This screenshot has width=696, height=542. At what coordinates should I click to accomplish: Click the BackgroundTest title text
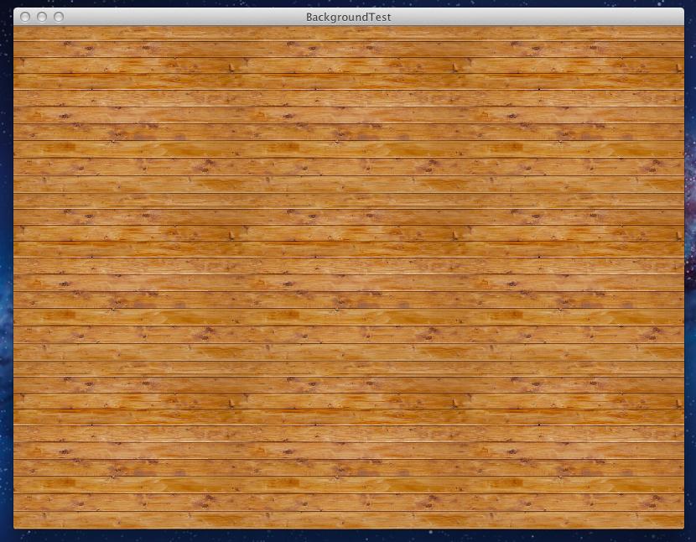tap(348, 17)
